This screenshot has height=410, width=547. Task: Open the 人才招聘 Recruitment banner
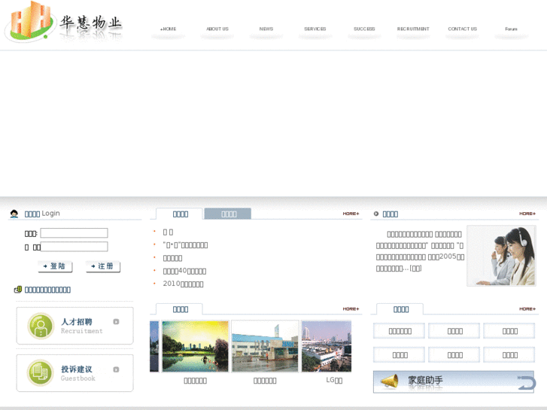(x=74, y=326)
